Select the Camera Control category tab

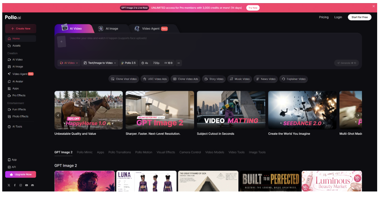(190, 152)
